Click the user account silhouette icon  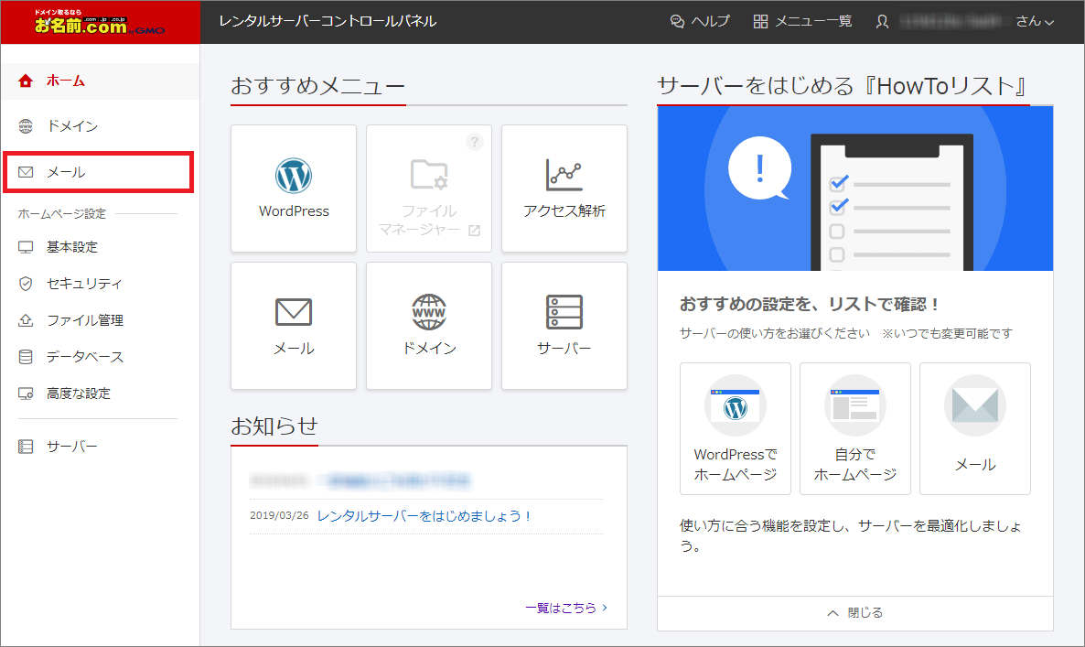coord(882,21)
